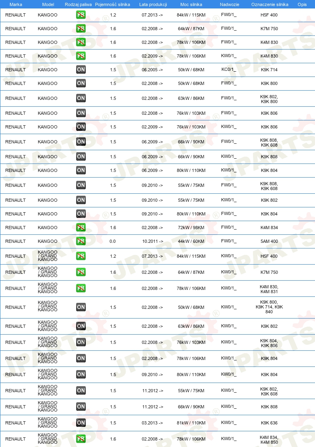Viewport: 315px width, 447px height.
Task: Click the Oznaczenie silnika column header
Action: [269, 4]
